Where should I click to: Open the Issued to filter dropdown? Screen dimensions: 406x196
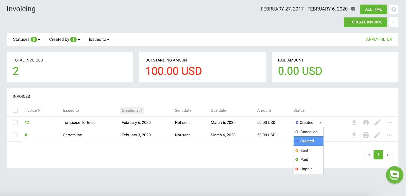[99, 39]
